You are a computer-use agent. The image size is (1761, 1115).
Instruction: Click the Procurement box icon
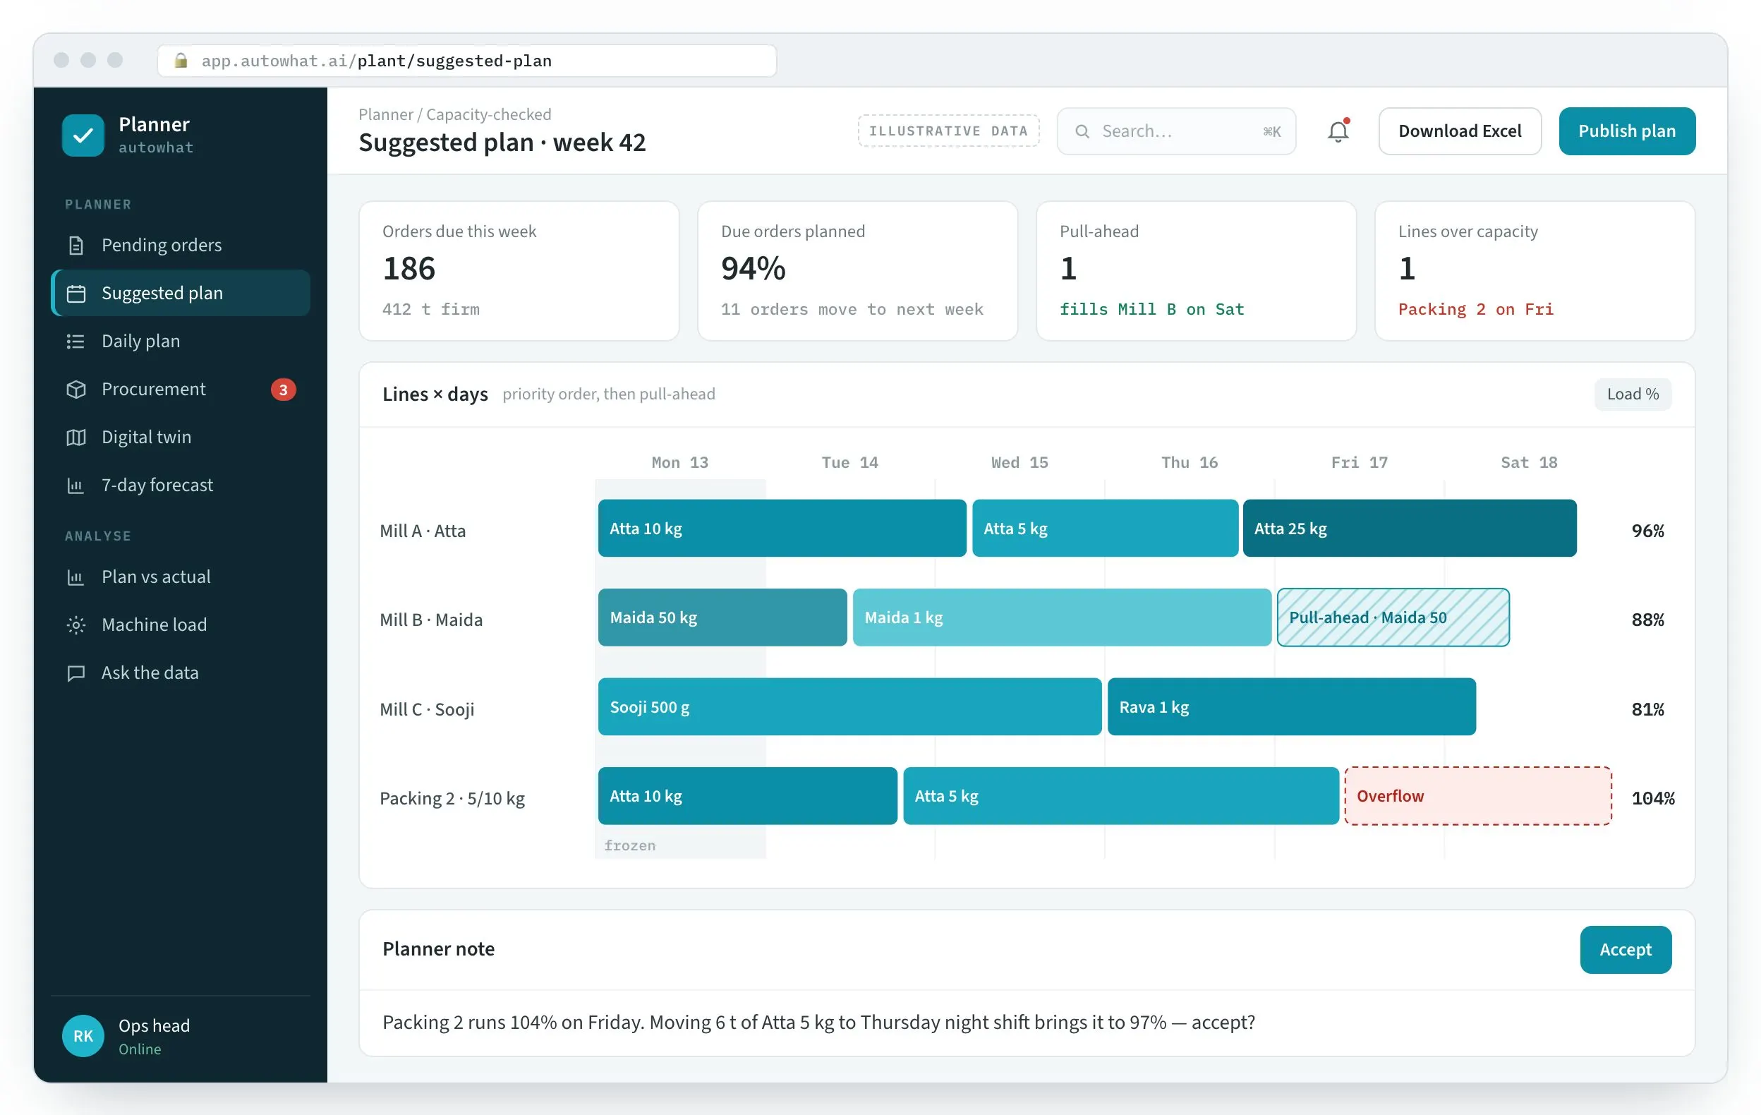[x=76, y=390]
